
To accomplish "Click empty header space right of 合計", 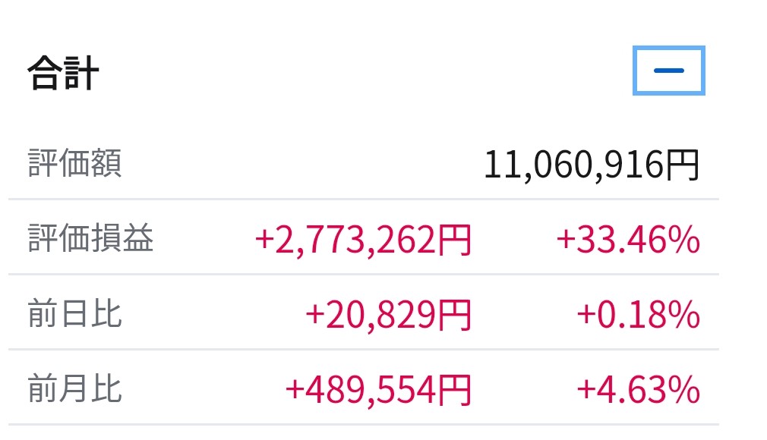I will (365, 73).
